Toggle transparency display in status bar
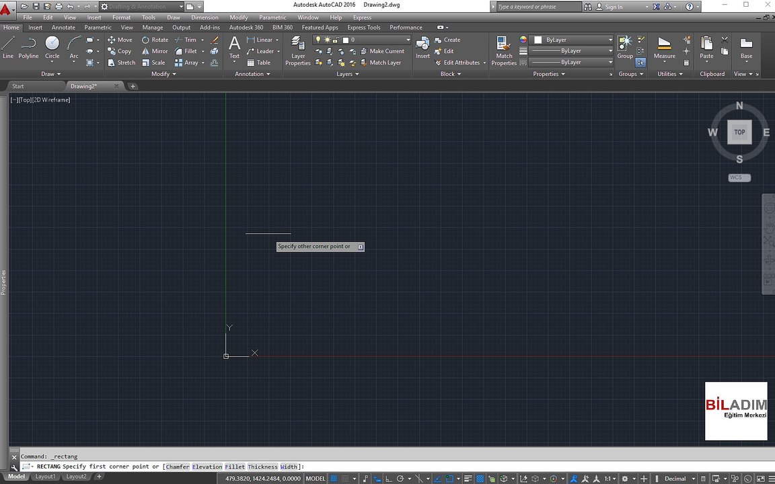This screenshot has width=775, height=484. click(480, 479)
